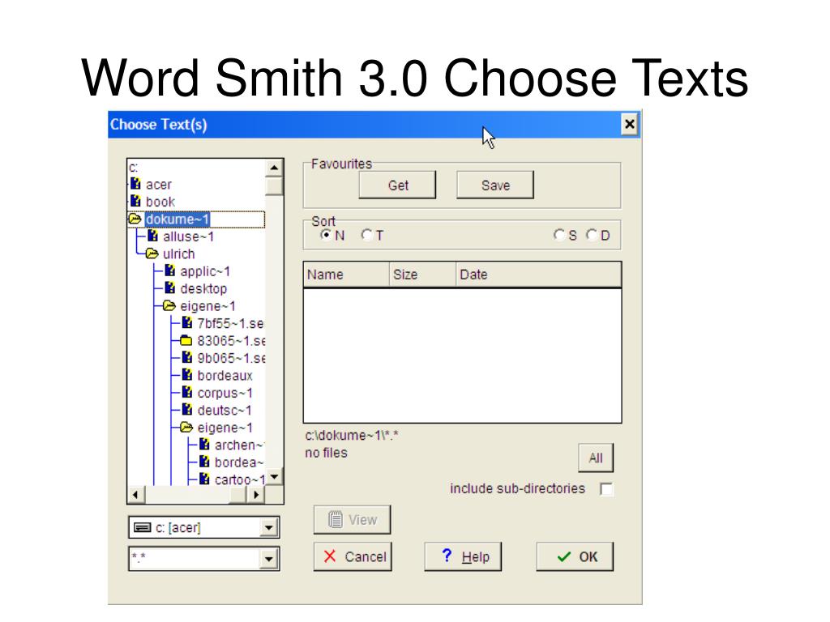The image size is (830, 622).
Task: Click the alluse~1 folder icon
Action: click(153, 236)
